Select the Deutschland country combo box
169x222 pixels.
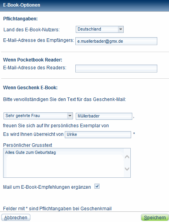click(x=100, y=29)
